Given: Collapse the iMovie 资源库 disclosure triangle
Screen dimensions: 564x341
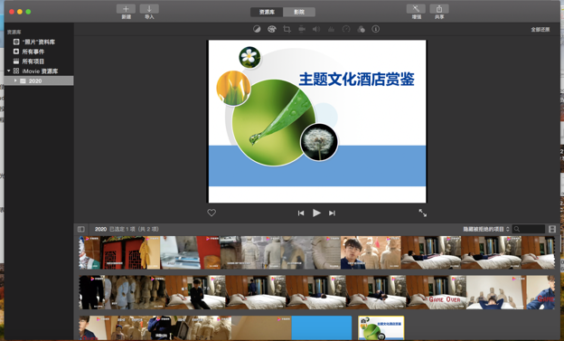Looking at the screenshot, I should coord(9,71).
